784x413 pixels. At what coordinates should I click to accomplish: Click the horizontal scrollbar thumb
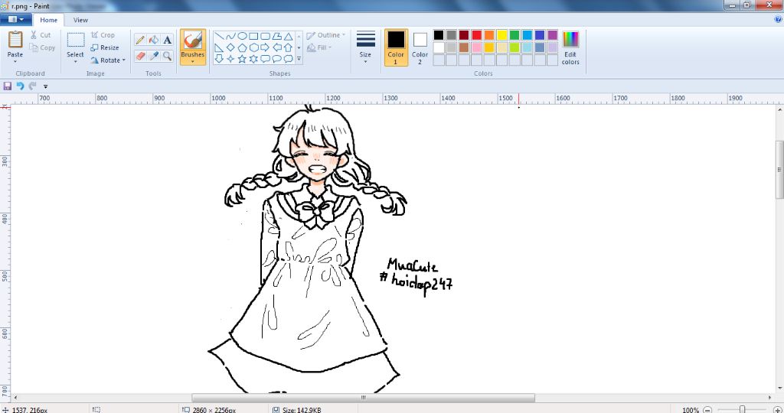363,398
